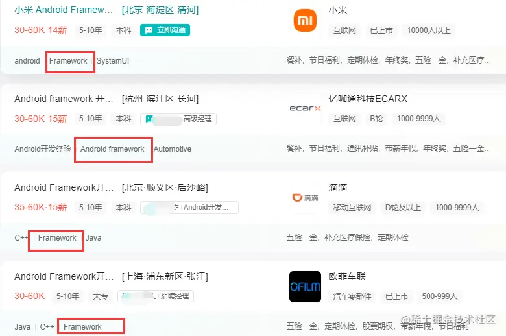The height and width of the screenshot is (336, 506).
Task: Open the Android Framework job in 北京 顺义区
Action: [64, 187]
